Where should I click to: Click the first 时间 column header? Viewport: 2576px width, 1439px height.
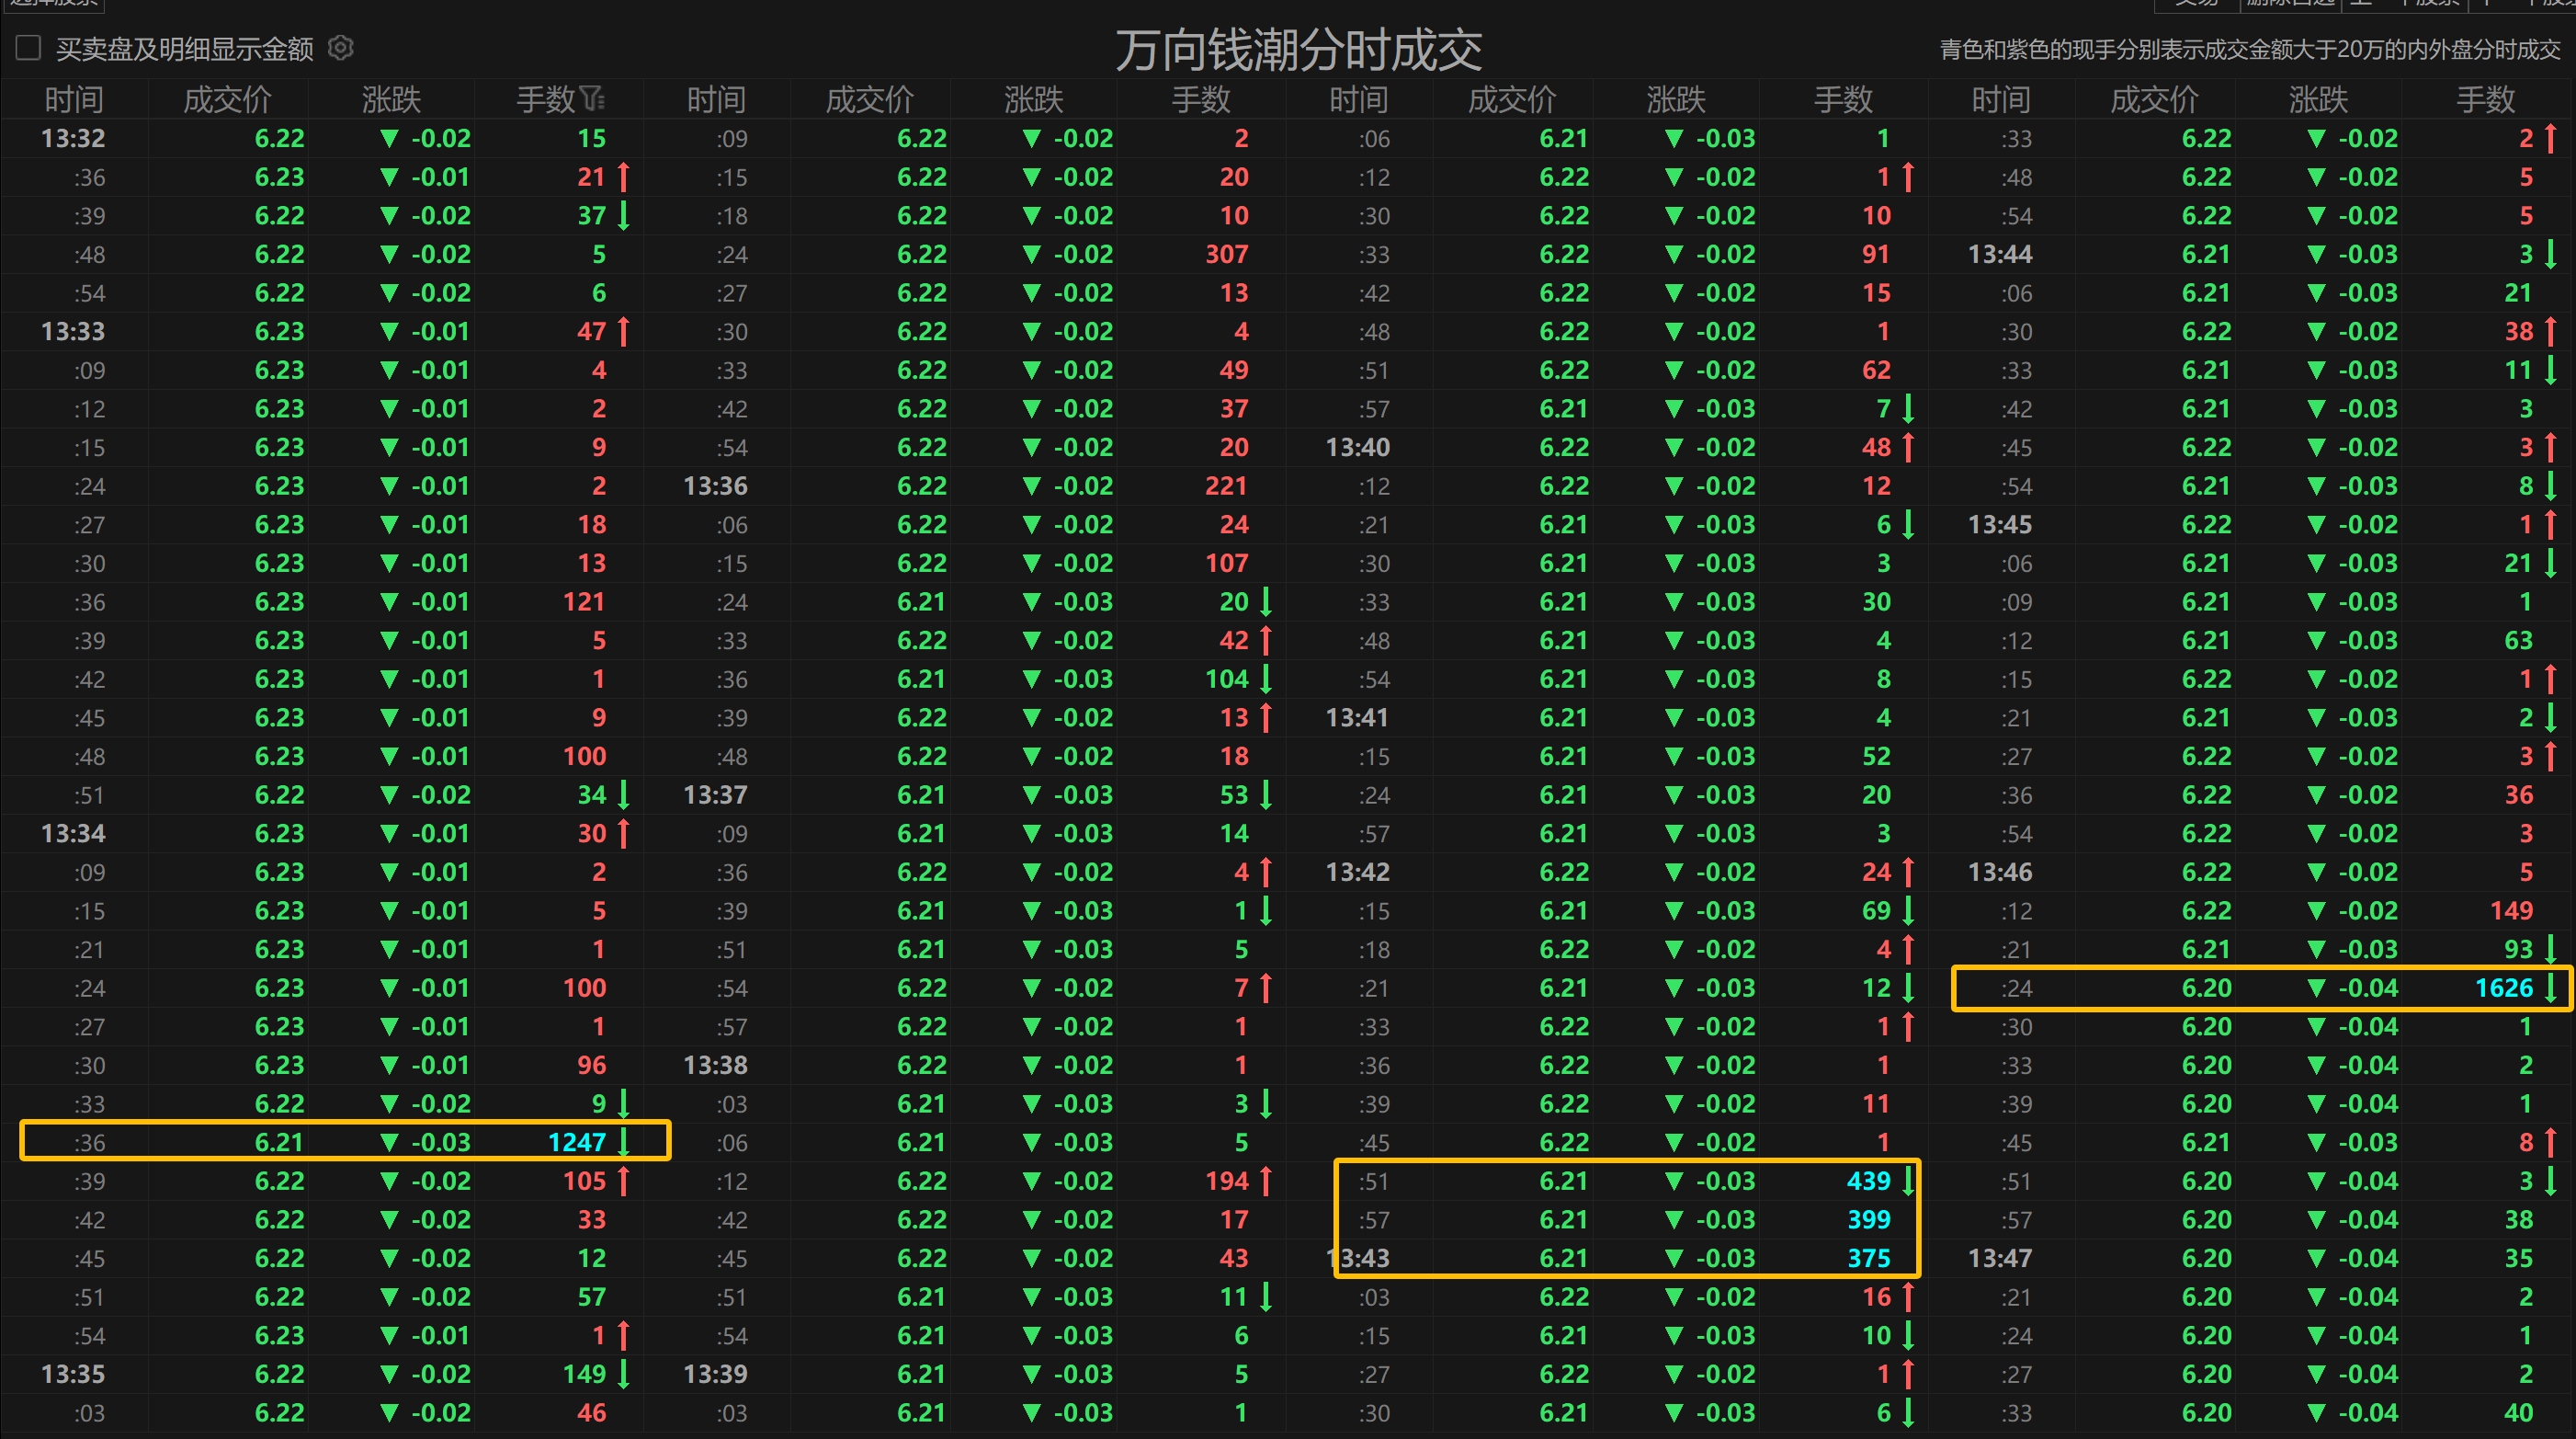(73, 99)
